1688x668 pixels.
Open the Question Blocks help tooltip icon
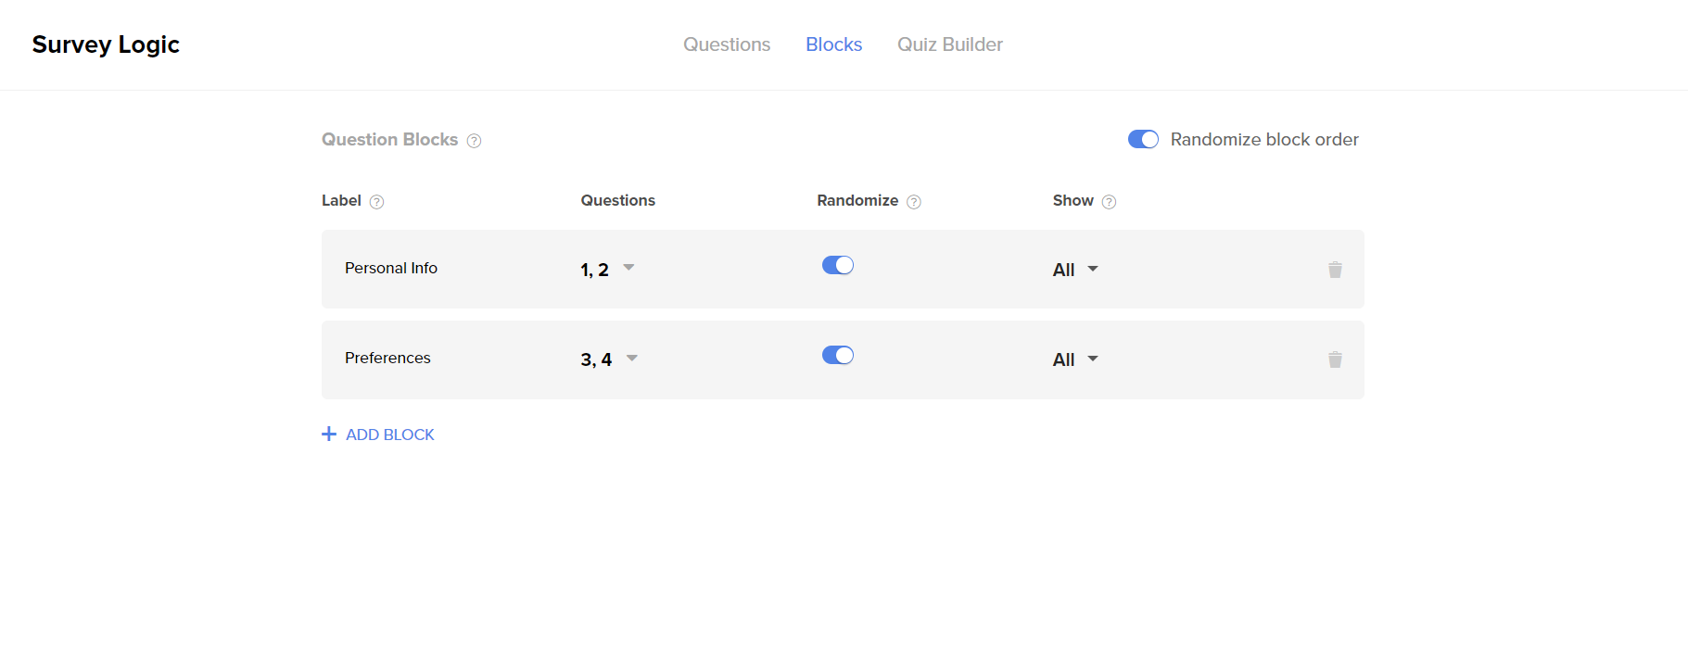pos(474,140)
